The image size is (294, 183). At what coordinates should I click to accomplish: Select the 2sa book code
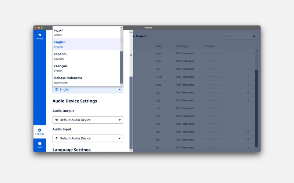click(x=158, y=124)
